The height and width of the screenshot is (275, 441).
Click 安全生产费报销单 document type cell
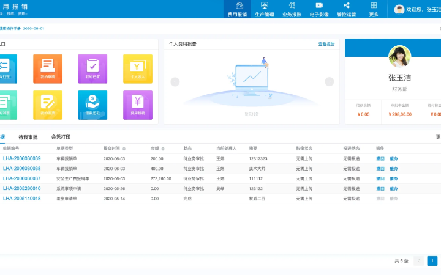coord(72,178)
